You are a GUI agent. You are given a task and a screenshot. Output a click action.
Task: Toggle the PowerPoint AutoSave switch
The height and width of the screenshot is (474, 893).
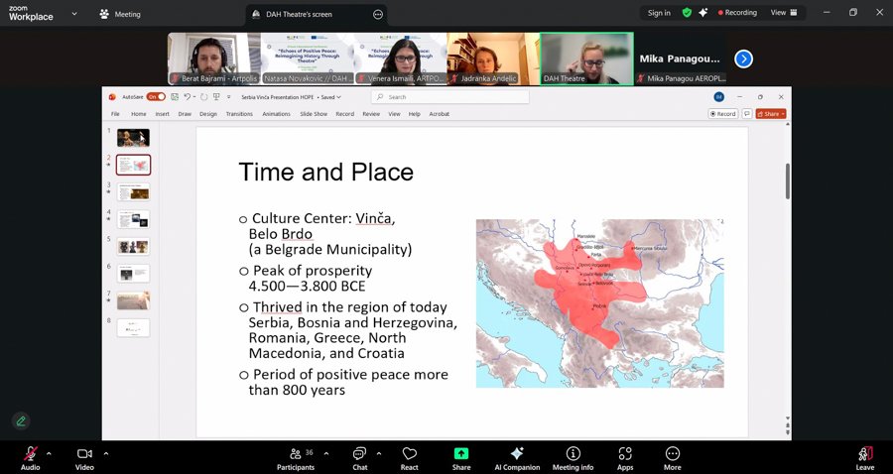[x=156, y=97]
